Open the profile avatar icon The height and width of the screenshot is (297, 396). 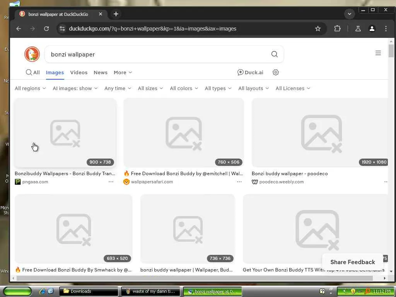click(372, 29)
